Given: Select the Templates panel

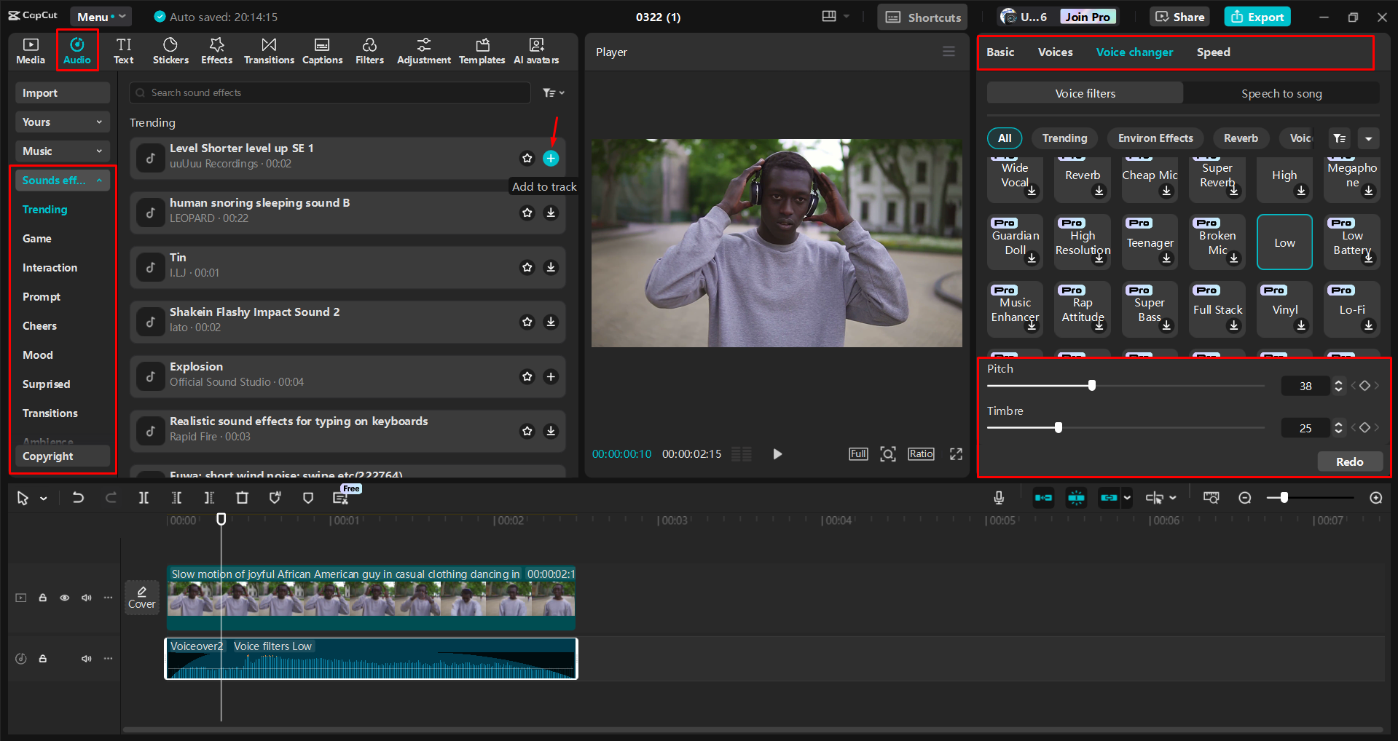Looking at the screenshot, I should point(482,49).
